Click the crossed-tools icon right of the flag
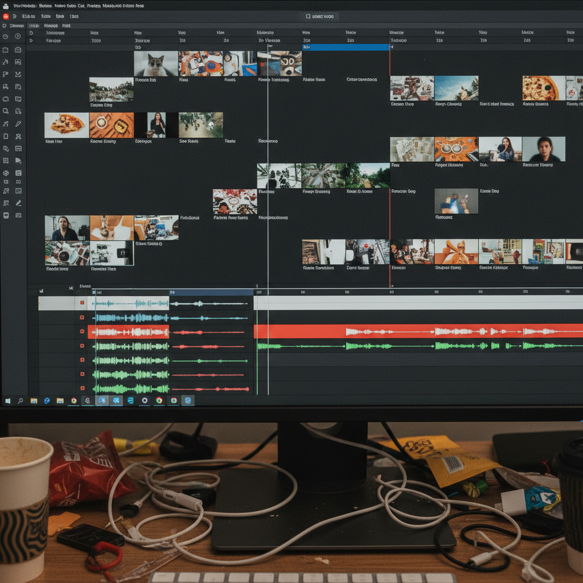The image size is (583, 583). click(x=18, y=75)
